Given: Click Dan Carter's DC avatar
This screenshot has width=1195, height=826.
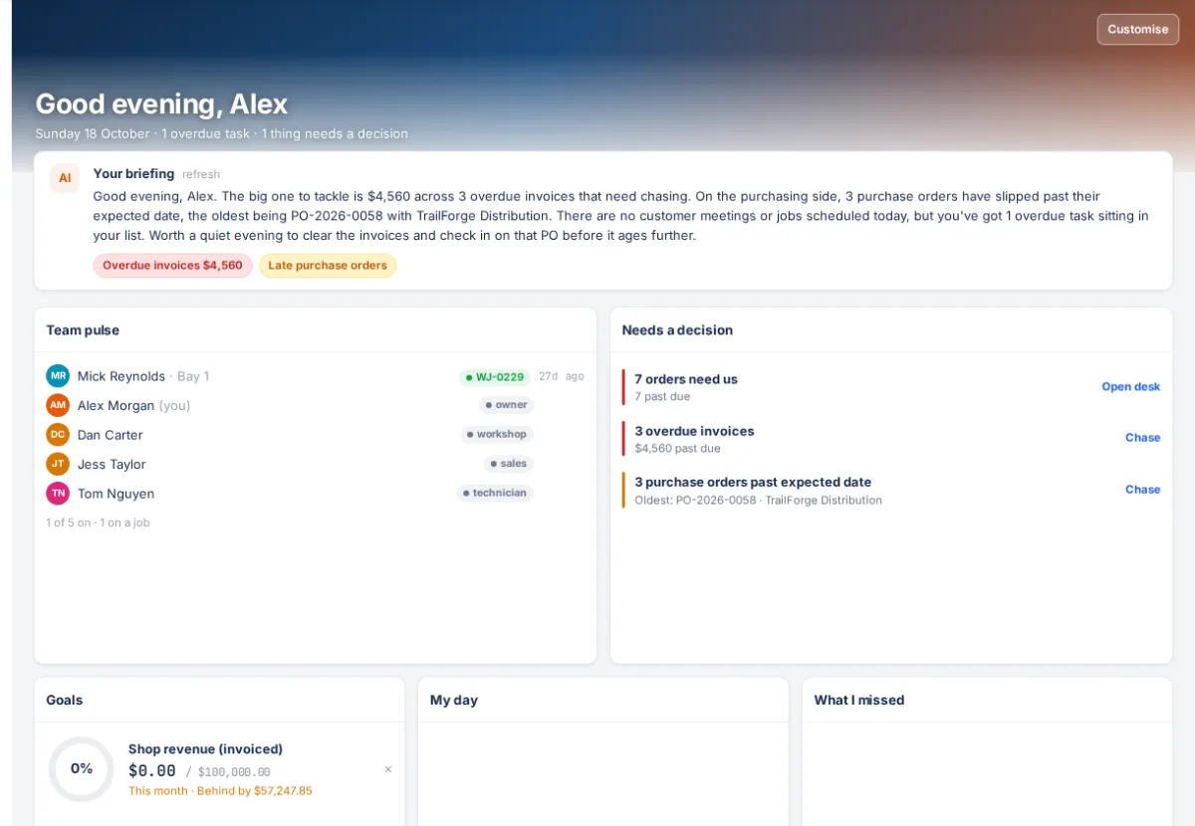Looking at the screenshot, I should coord(58,435).
